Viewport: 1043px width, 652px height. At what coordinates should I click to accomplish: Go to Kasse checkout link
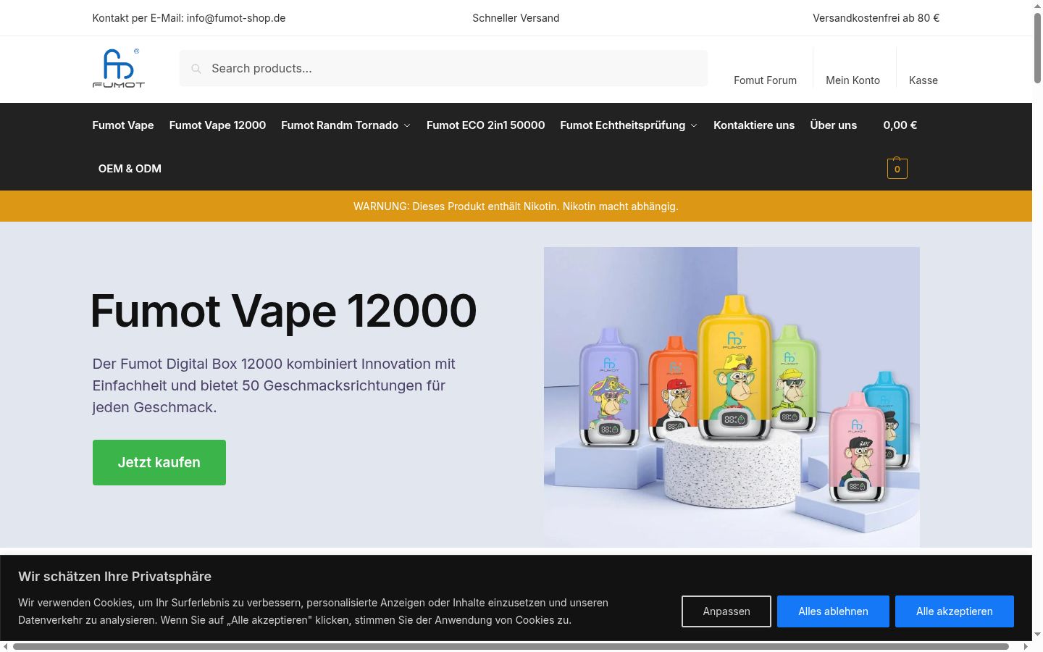tap(923, 80)
